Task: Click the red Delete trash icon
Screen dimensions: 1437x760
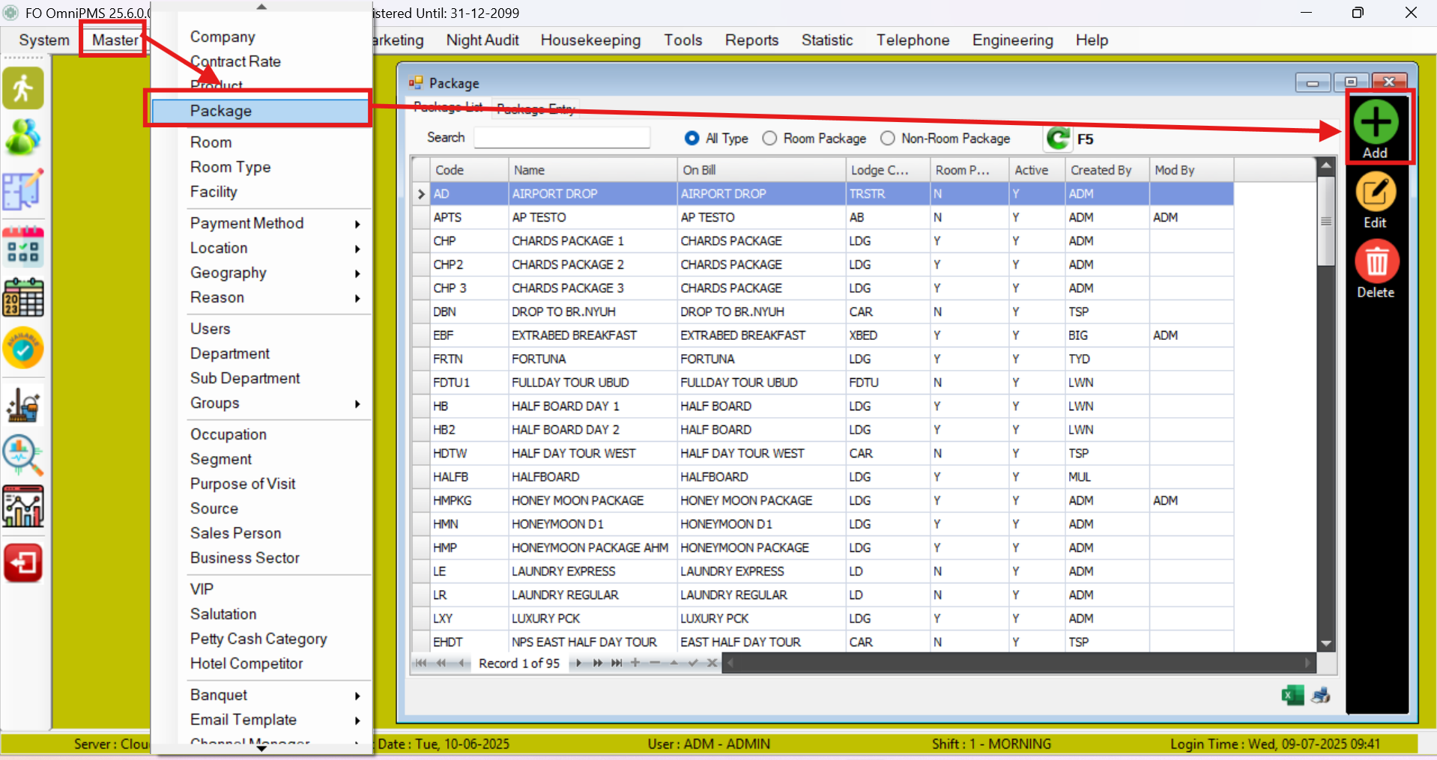Action: click(x=1376, y=262)
